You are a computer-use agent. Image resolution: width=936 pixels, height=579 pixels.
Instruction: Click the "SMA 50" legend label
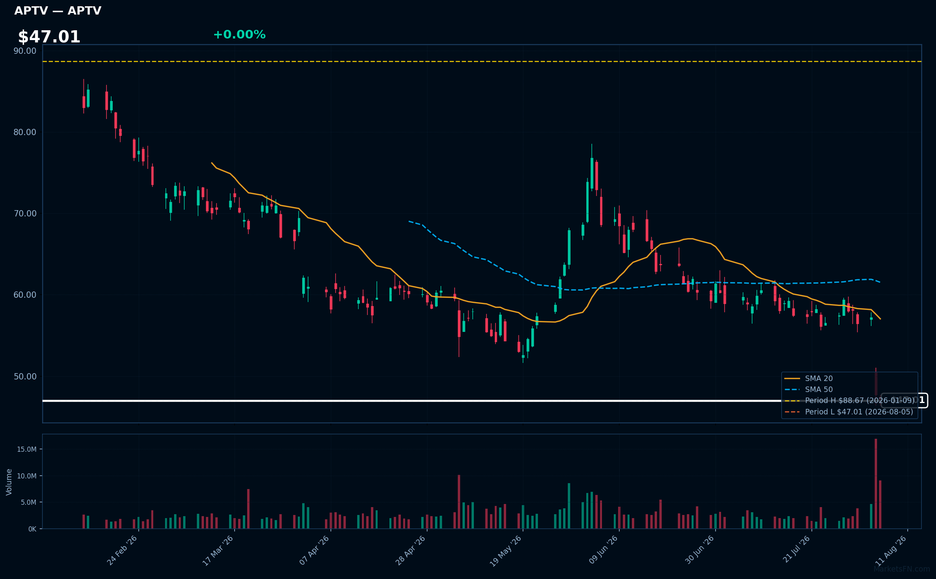click(819, 390)
